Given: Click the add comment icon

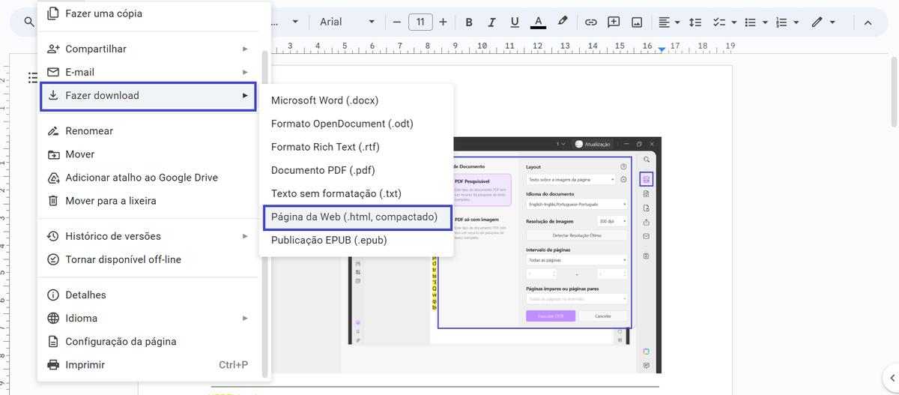Looking at the screenshot, I should 614,22.
